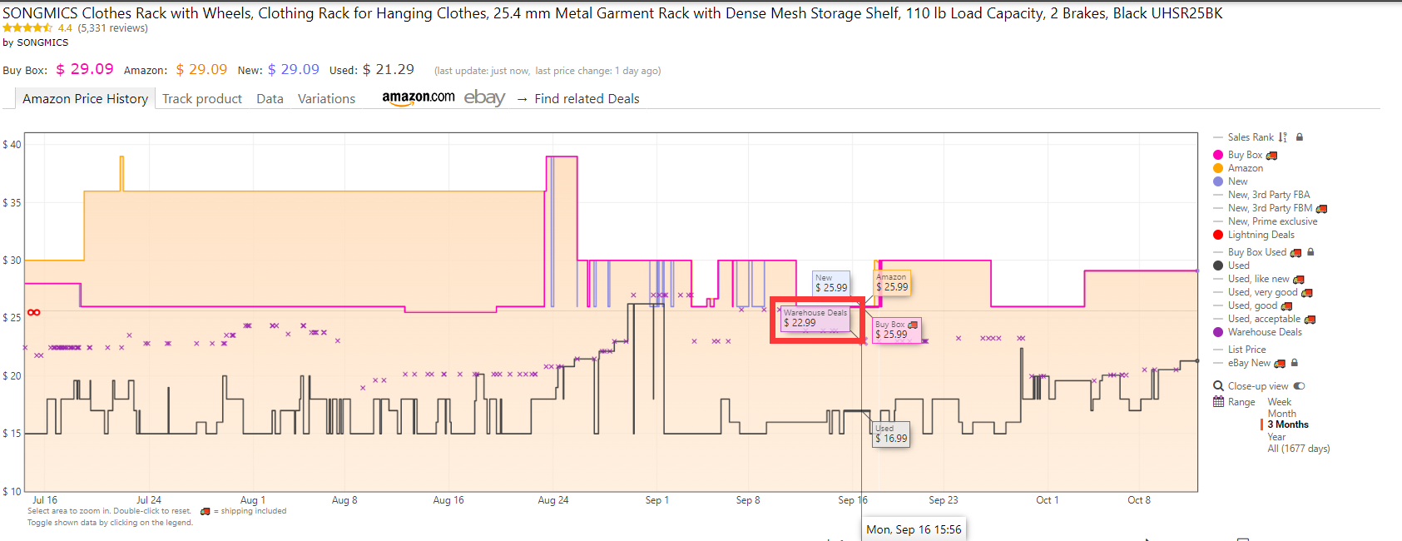Click the Close-up view magnifier icon
This screenshot has height=541, width=1402.
pyautogui.click(x=1218, y=386)
